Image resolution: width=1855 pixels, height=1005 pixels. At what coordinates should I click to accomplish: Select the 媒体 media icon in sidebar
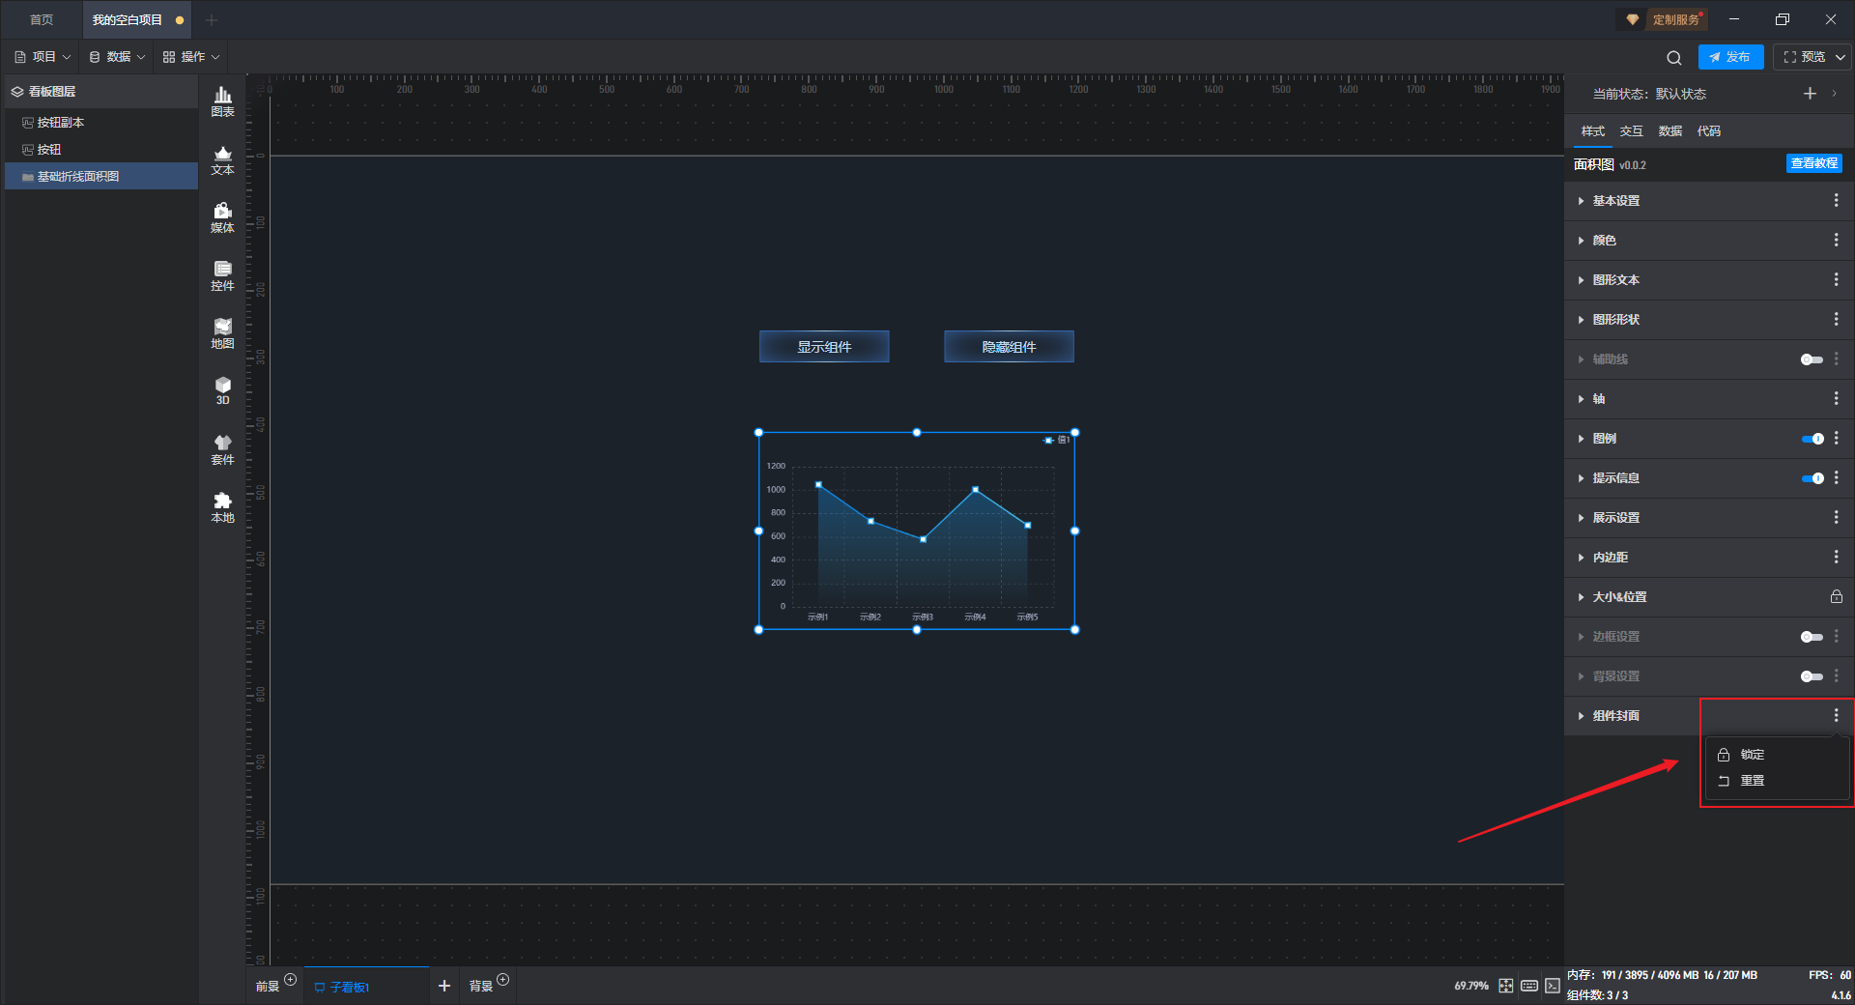pyautogui.click(x=222, y=216)
